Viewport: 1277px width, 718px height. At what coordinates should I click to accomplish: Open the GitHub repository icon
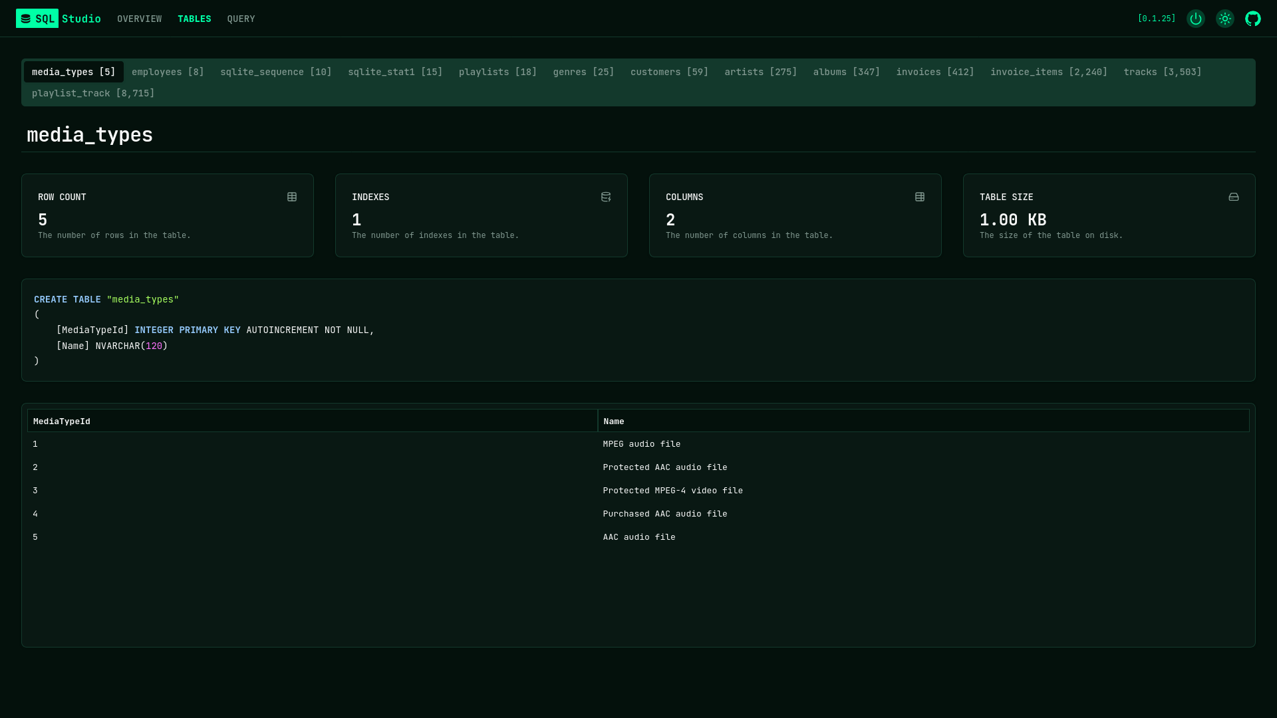pos(1253,19)
